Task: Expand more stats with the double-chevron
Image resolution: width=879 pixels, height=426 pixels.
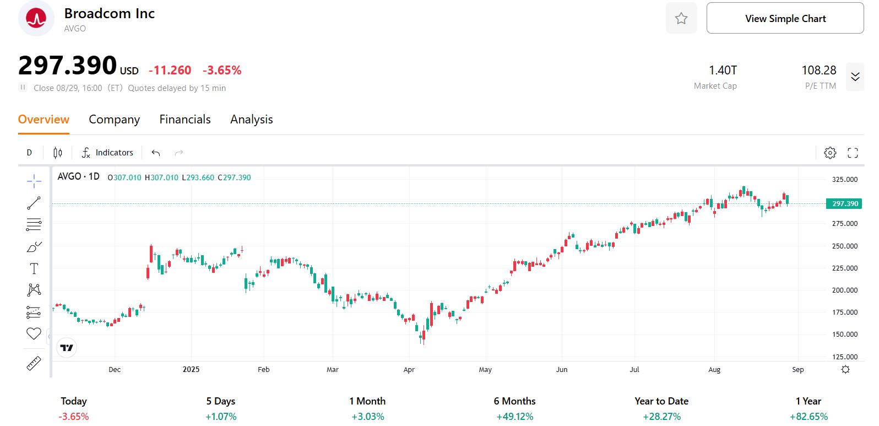Action: (855, 77)
